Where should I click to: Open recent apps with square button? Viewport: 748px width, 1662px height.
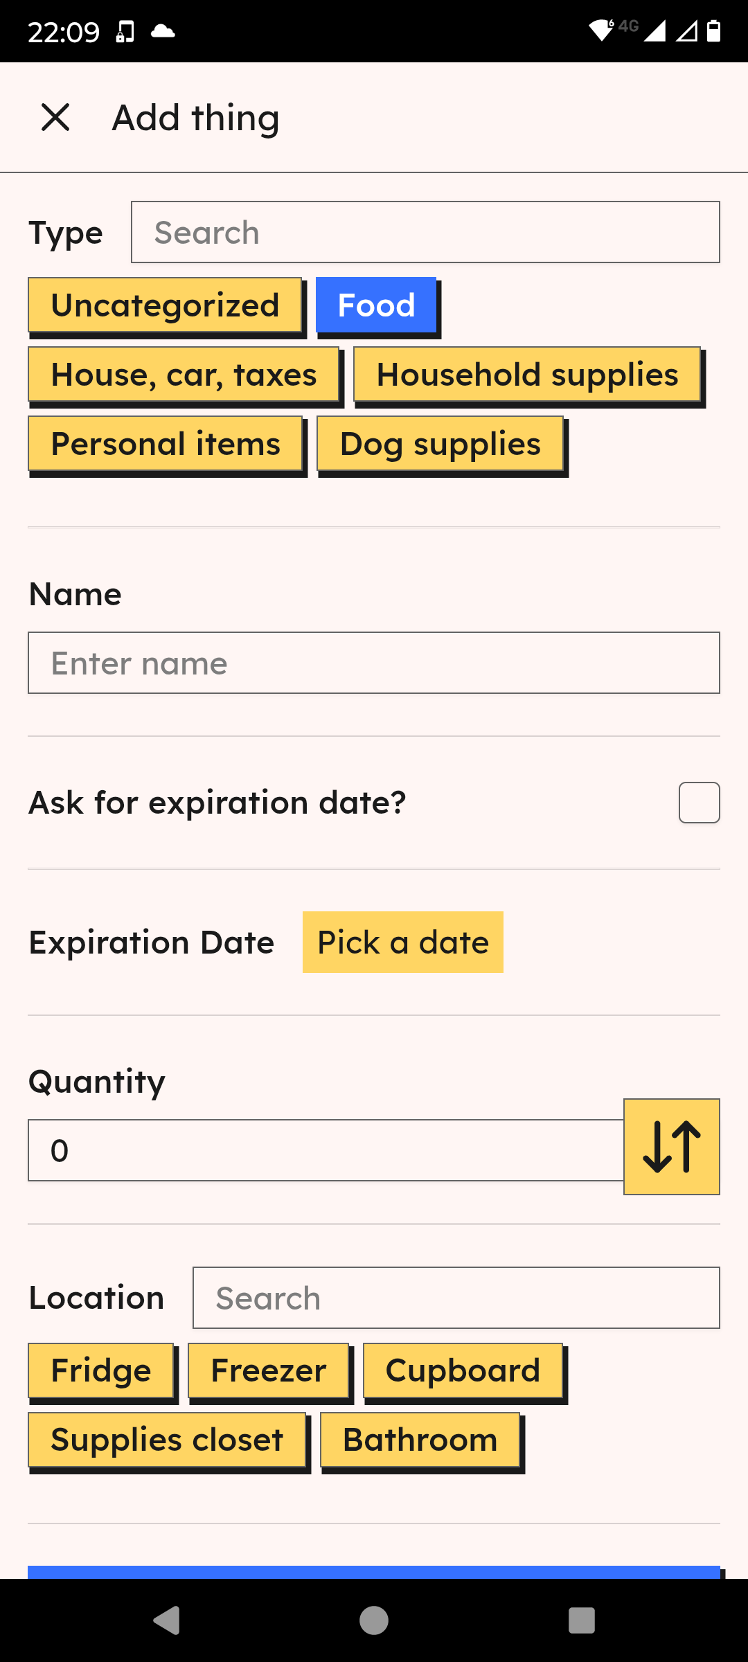[x=581, y=1620]
